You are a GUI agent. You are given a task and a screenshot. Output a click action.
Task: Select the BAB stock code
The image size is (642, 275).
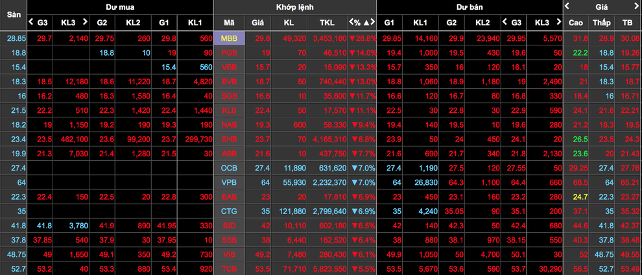pos(230,197)
